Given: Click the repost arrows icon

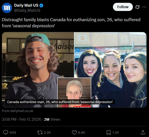Looking at the screenshot, I should 40,132.
